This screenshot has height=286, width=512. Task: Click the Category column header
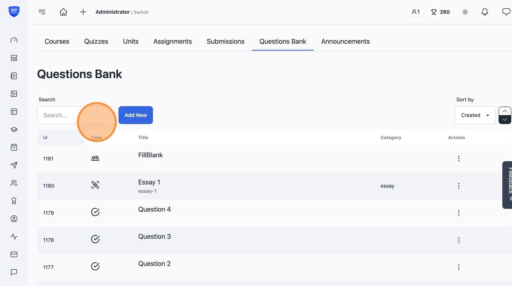pyautogui.click(x=391, y=137)
